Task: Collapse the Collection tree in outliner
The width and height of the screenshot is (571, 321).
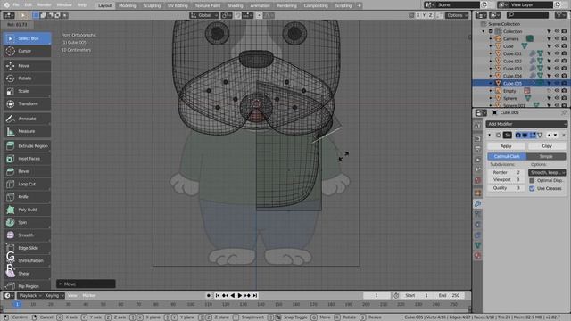Action: click(x=484, y=31)
